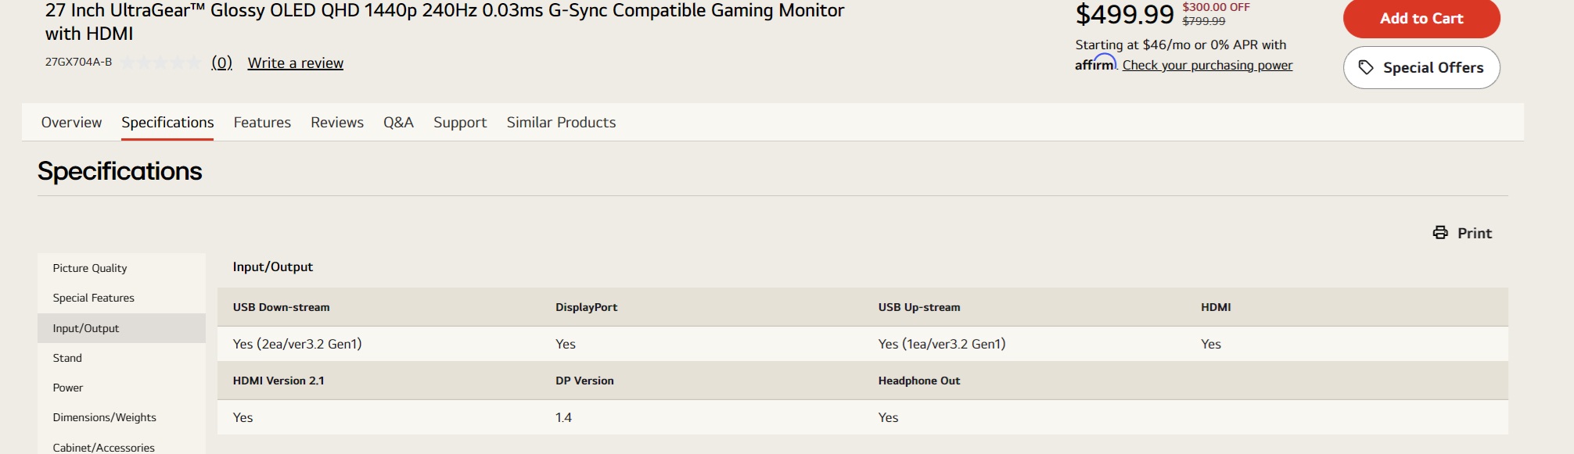Click Cabinet/Accessories in the sidebar

(104, 447)
